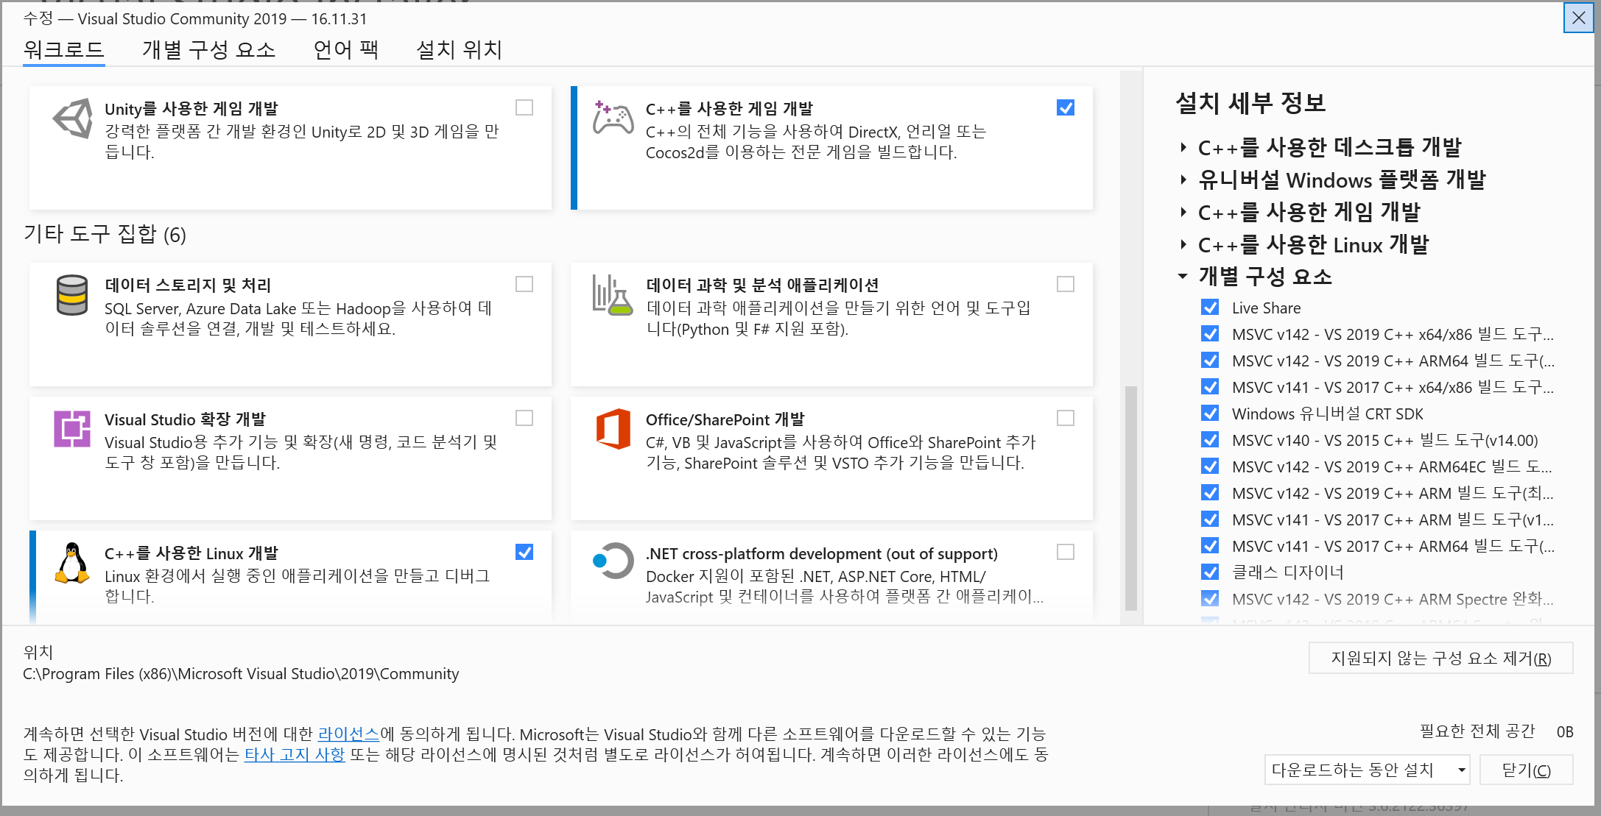Close the installer modify dialog
The image size is (1601, 816).
1578,18
